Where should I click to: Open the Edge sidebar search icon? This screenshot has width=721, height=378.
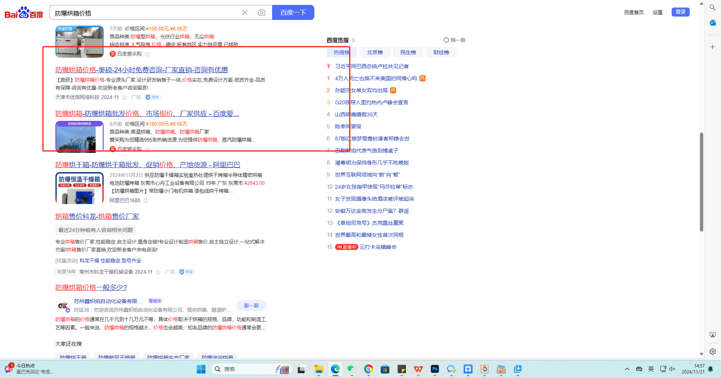[712, 8]
